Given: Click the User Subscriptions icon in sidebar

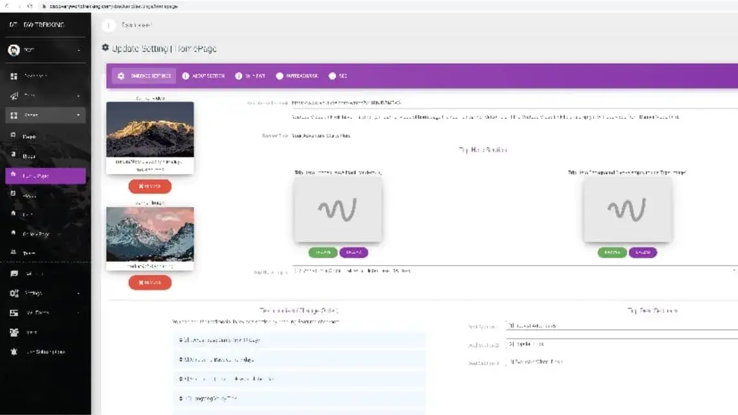Looking at the screenshot, I should coord(14,352).
